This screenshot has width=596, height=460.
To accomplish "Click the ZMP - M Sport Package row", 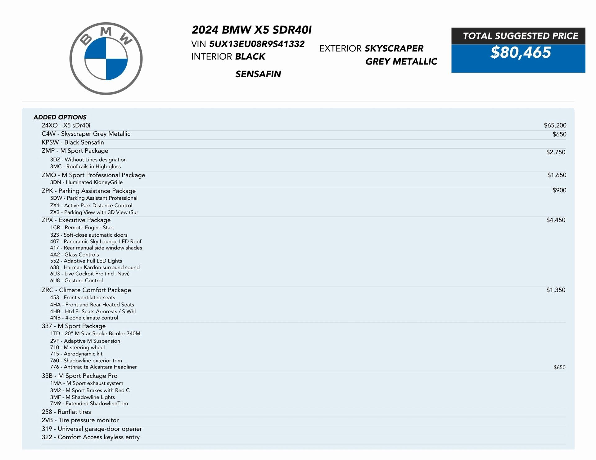I will (x=75, y=151).
